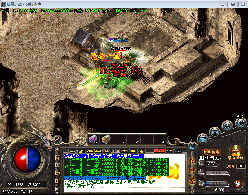Click empty quick slot 6

coord(160,139)
